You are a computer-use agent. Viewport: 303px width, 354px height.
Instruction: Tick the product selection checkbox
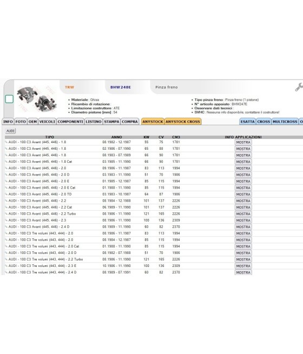click(9, 99)
